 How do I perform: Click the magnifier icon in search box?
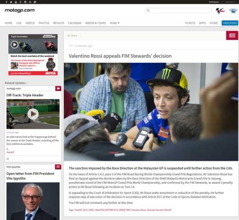(148, 10)
